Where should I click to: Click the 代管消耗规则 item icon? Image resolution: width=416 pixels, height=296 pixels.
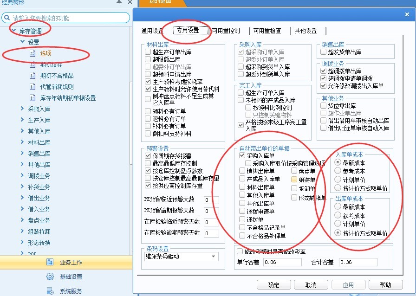32,87
